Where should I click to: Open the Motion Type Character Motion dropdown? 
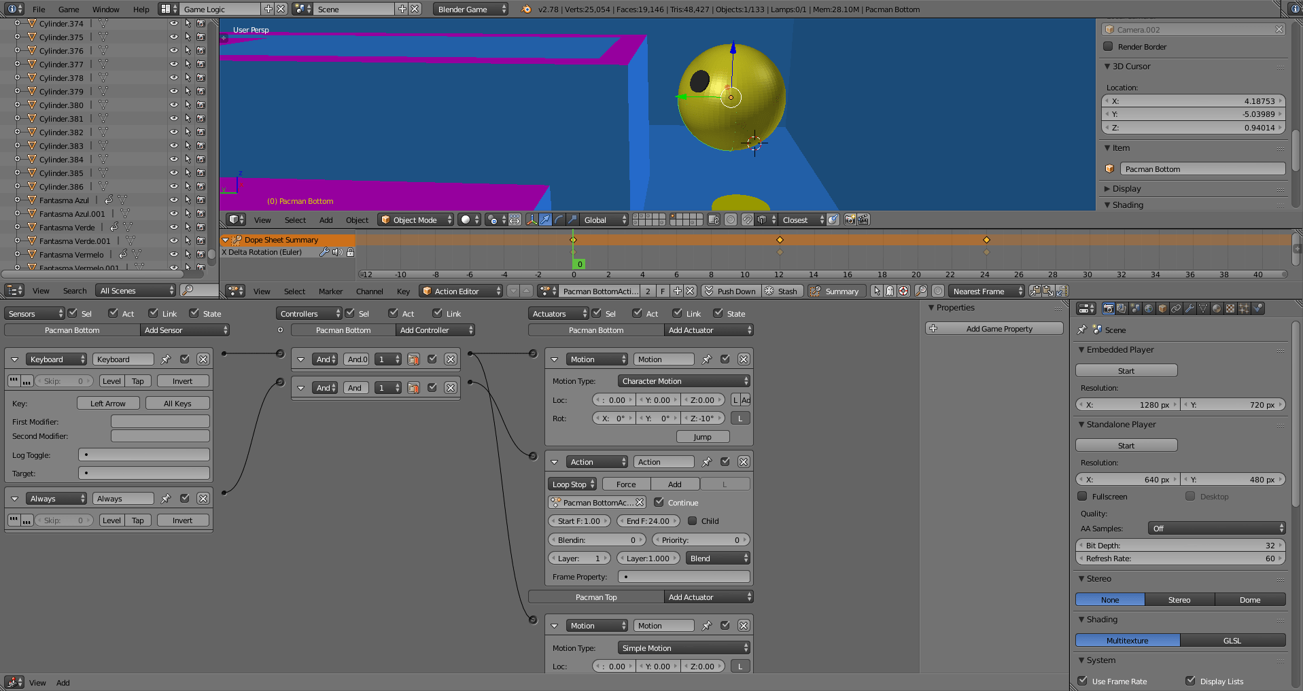click(x=684, y=381)
